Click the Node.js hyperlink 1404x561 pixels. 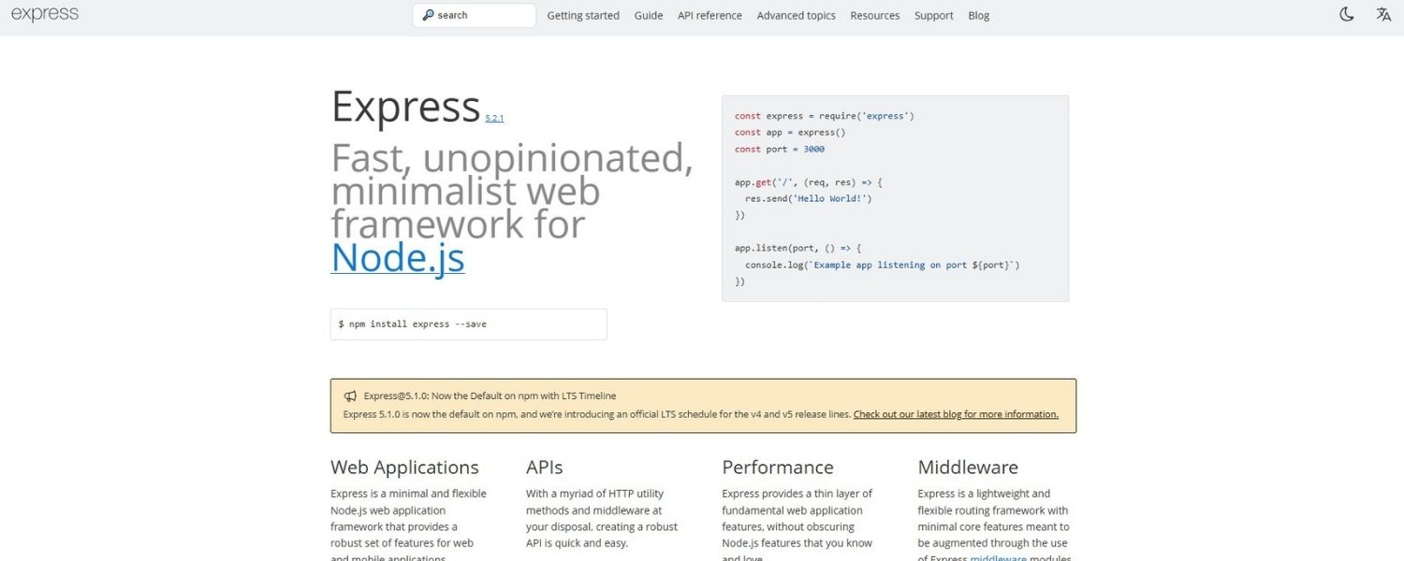point(397,256)
